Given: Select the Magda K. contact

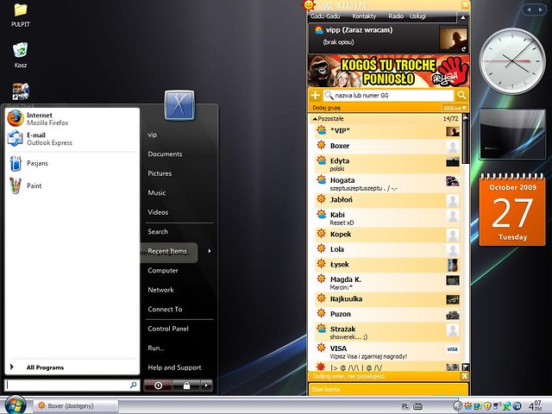Looking at the screenshot, I should coord(387,283).
